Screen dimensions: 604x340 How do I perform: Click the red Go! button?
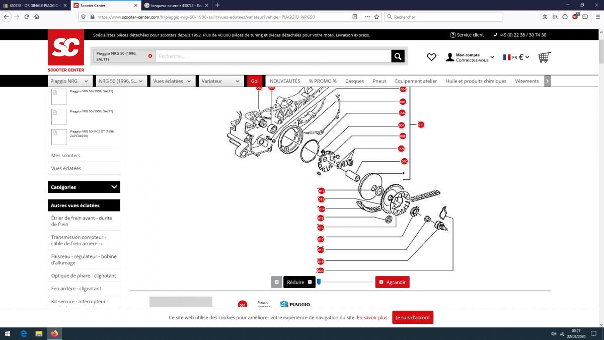(x=255, y=81)
